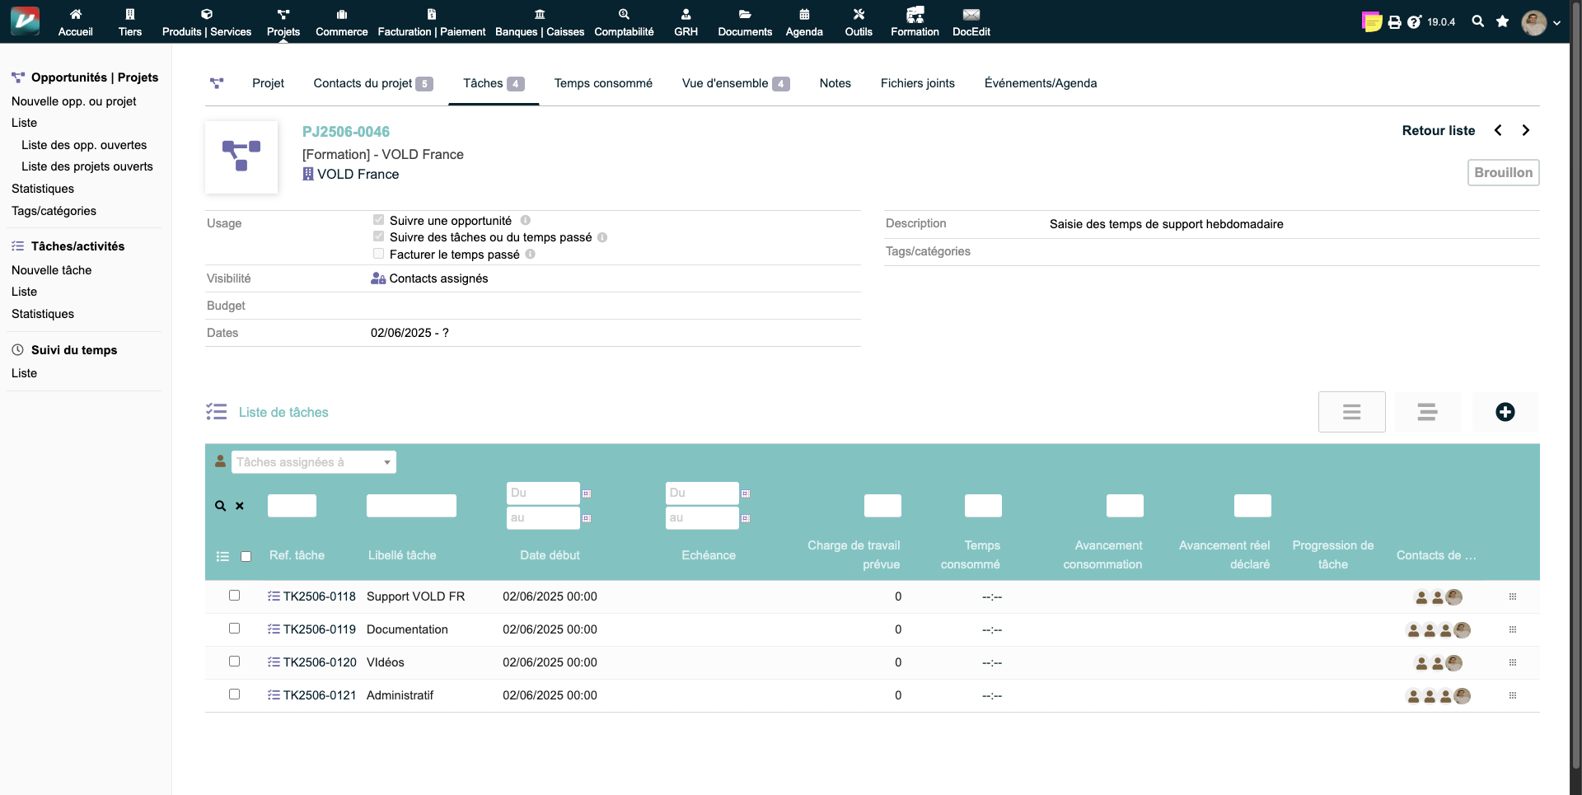Switch to the Temps consommé tab

coord(602,83)
